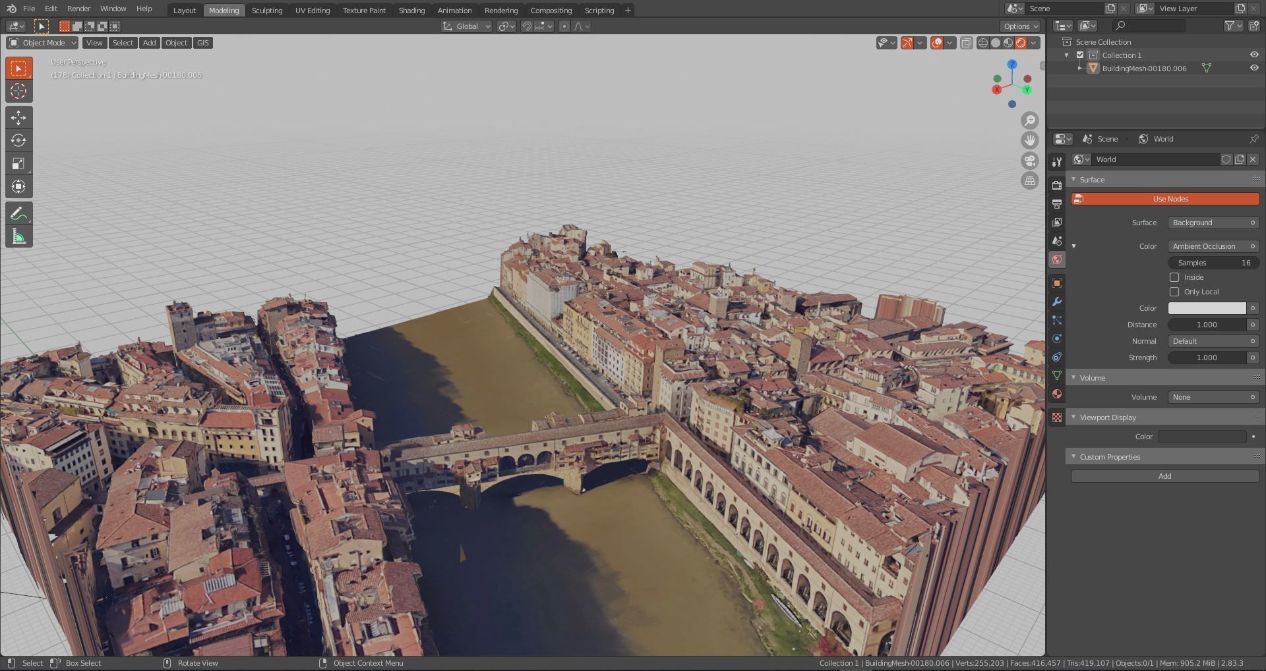1266x671 pixels.
Task: Open the Output properties printer icon
Action: tap(1057, 203)
